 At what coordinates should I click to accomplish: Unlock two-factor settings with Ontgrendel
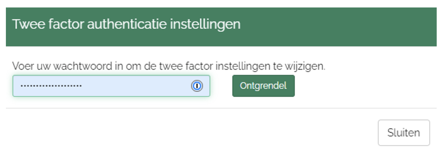pos(263,86)
